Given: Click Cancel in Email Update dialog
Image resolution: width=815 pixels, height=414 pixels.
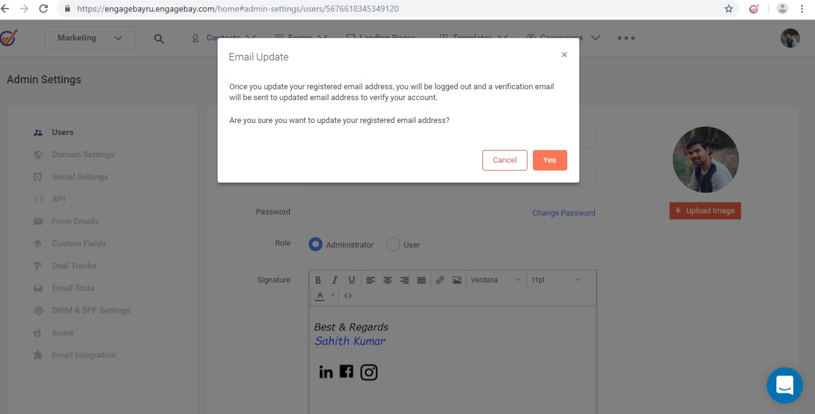Looking at the screenshot, I should (505, 160).
